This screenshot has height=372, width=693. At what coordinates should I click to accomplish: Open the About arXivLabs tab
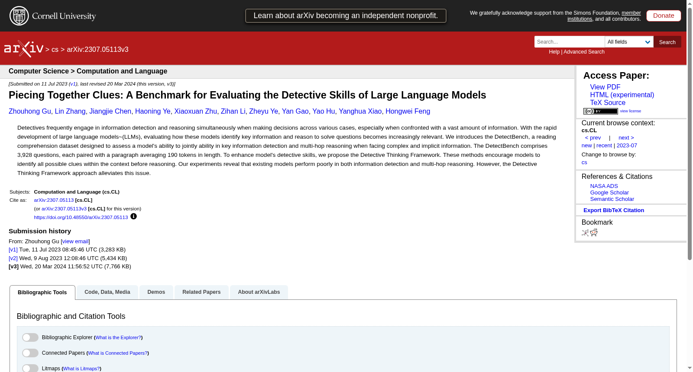tap(259, 292)
